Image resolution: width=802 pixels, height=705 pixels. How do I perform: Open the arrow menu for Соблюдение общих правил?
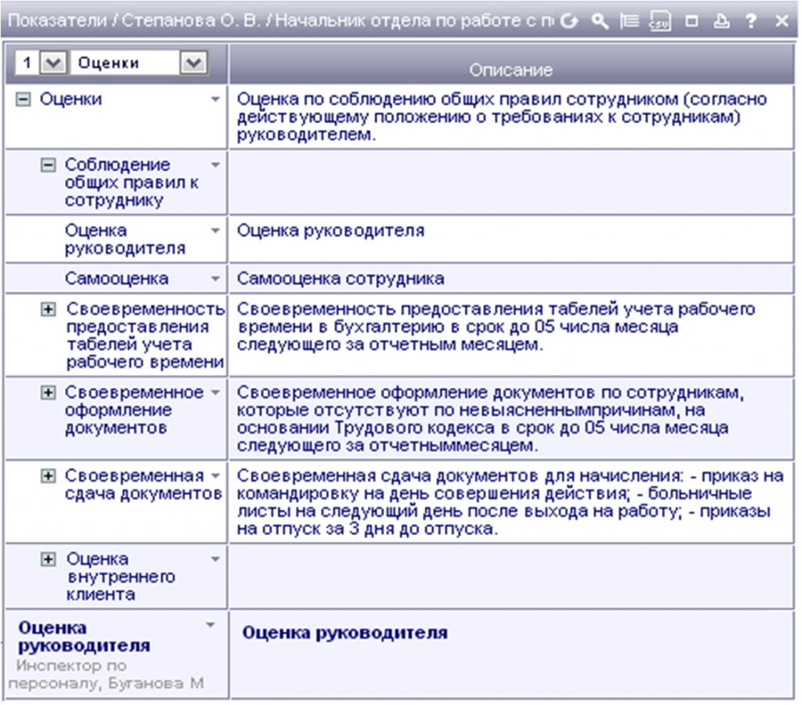[x=215, y=164]
